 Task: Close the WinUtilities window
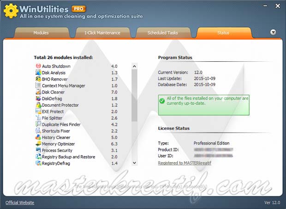click(x=278, y=6)
